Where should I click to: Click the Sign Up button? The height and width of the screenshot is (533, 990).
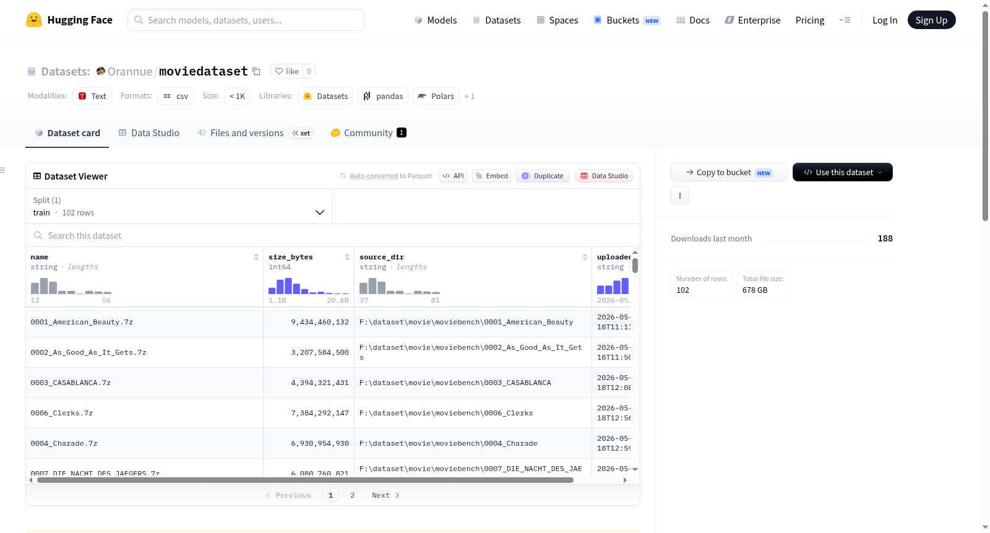(931, 20)
